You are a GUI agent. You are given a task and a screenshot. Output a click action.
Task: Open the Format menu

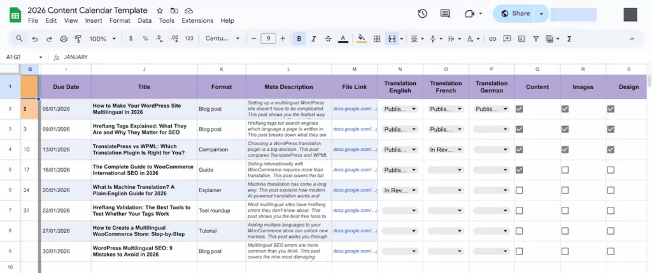120,21
